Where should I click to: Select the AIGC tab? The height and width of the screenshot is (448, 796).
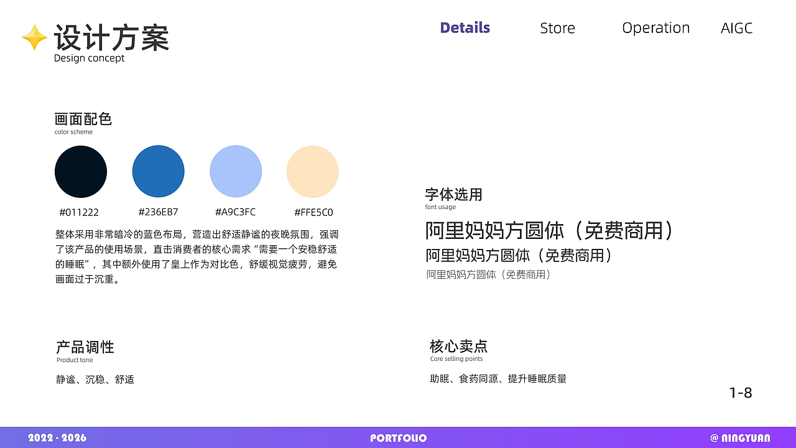pos(737,28)
